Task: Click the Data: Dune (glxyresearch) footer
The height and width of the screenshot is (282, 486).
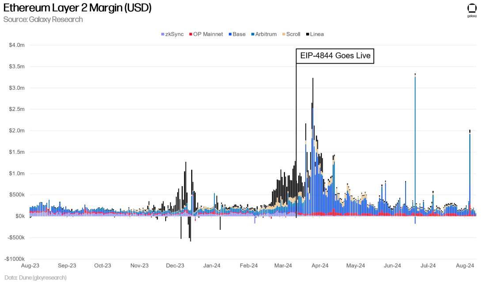Action: (x=35, y=277)
